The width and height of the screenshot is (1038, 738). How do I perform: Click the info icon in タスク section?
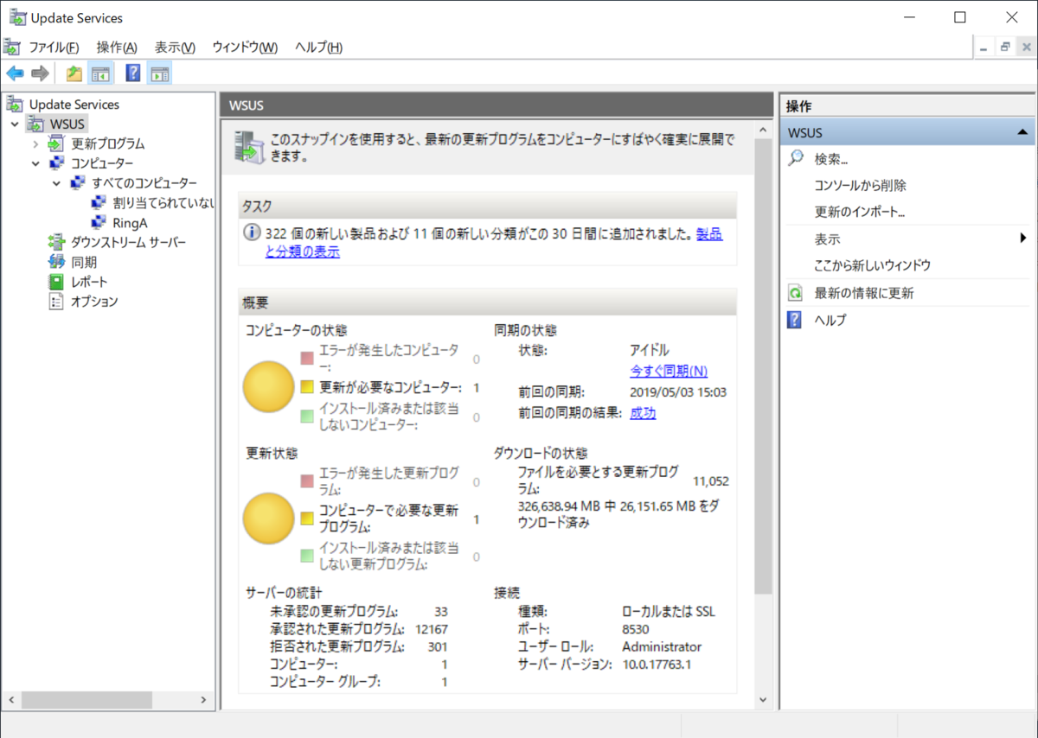[252, 233]
